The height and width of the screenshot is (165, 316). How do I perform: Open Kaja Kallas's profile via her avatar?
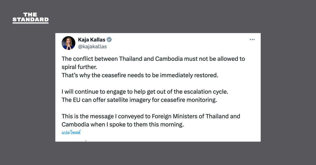coord(68,43)
